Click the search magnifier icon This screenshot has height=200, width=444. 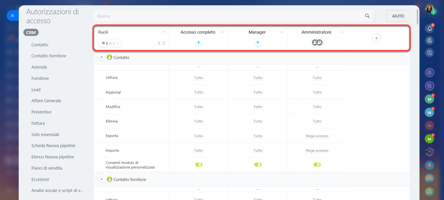click(367, 16)
